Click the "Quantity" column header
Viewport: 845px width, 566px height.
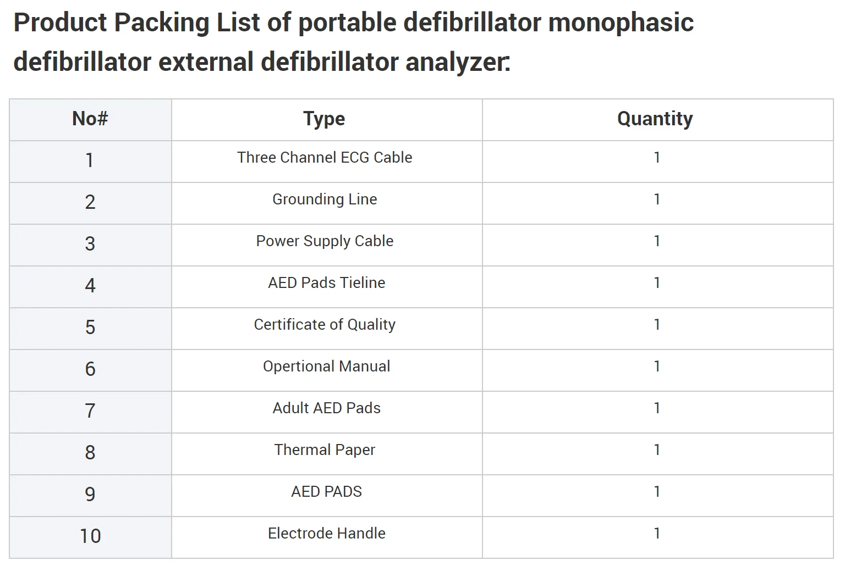655,119
